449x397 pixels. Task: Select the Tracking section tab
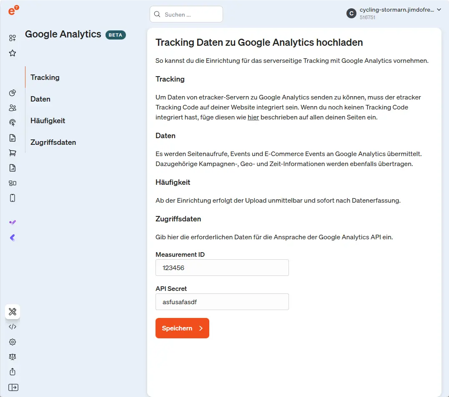click(45, 77)
